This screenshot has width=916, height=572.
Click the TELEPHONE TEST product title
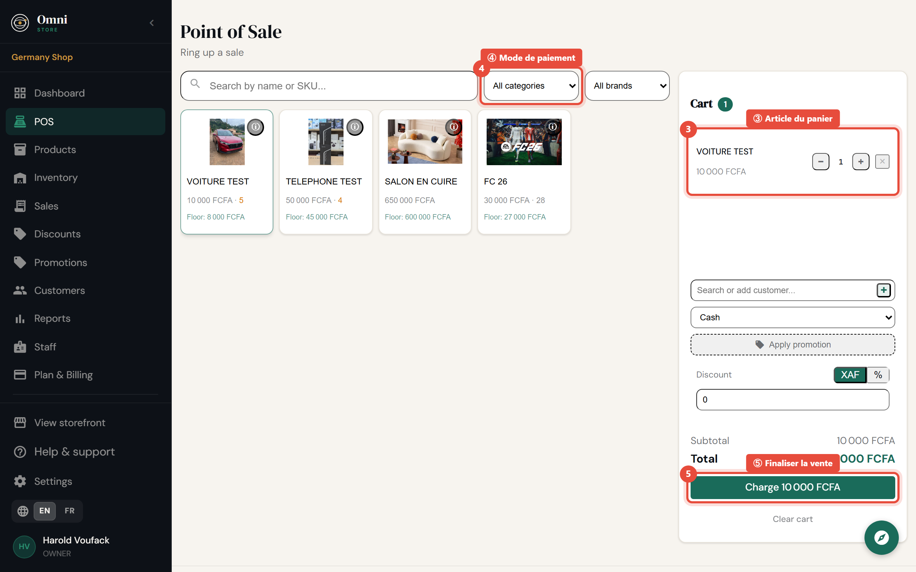click(x=323, y=182)
